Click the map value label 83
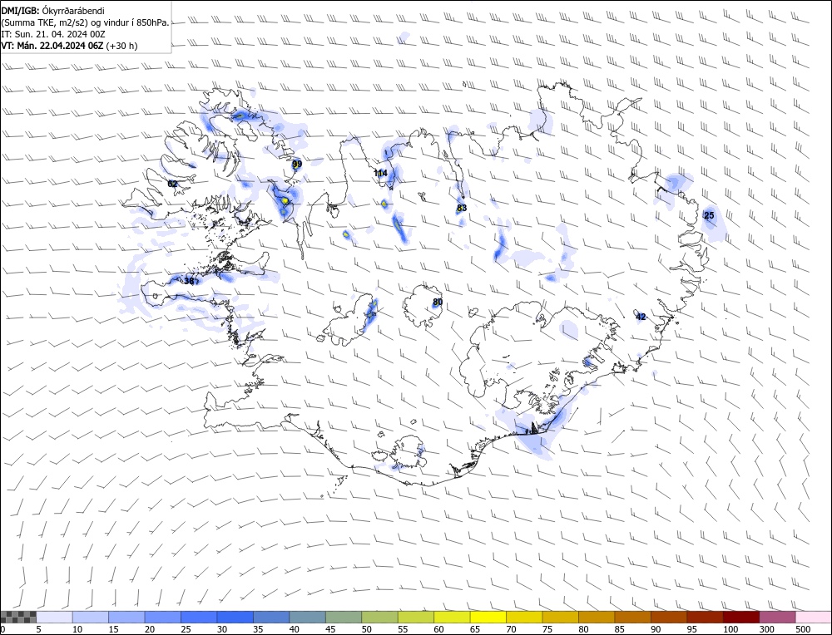The image size is (832, 635). (x=462, y=208)
